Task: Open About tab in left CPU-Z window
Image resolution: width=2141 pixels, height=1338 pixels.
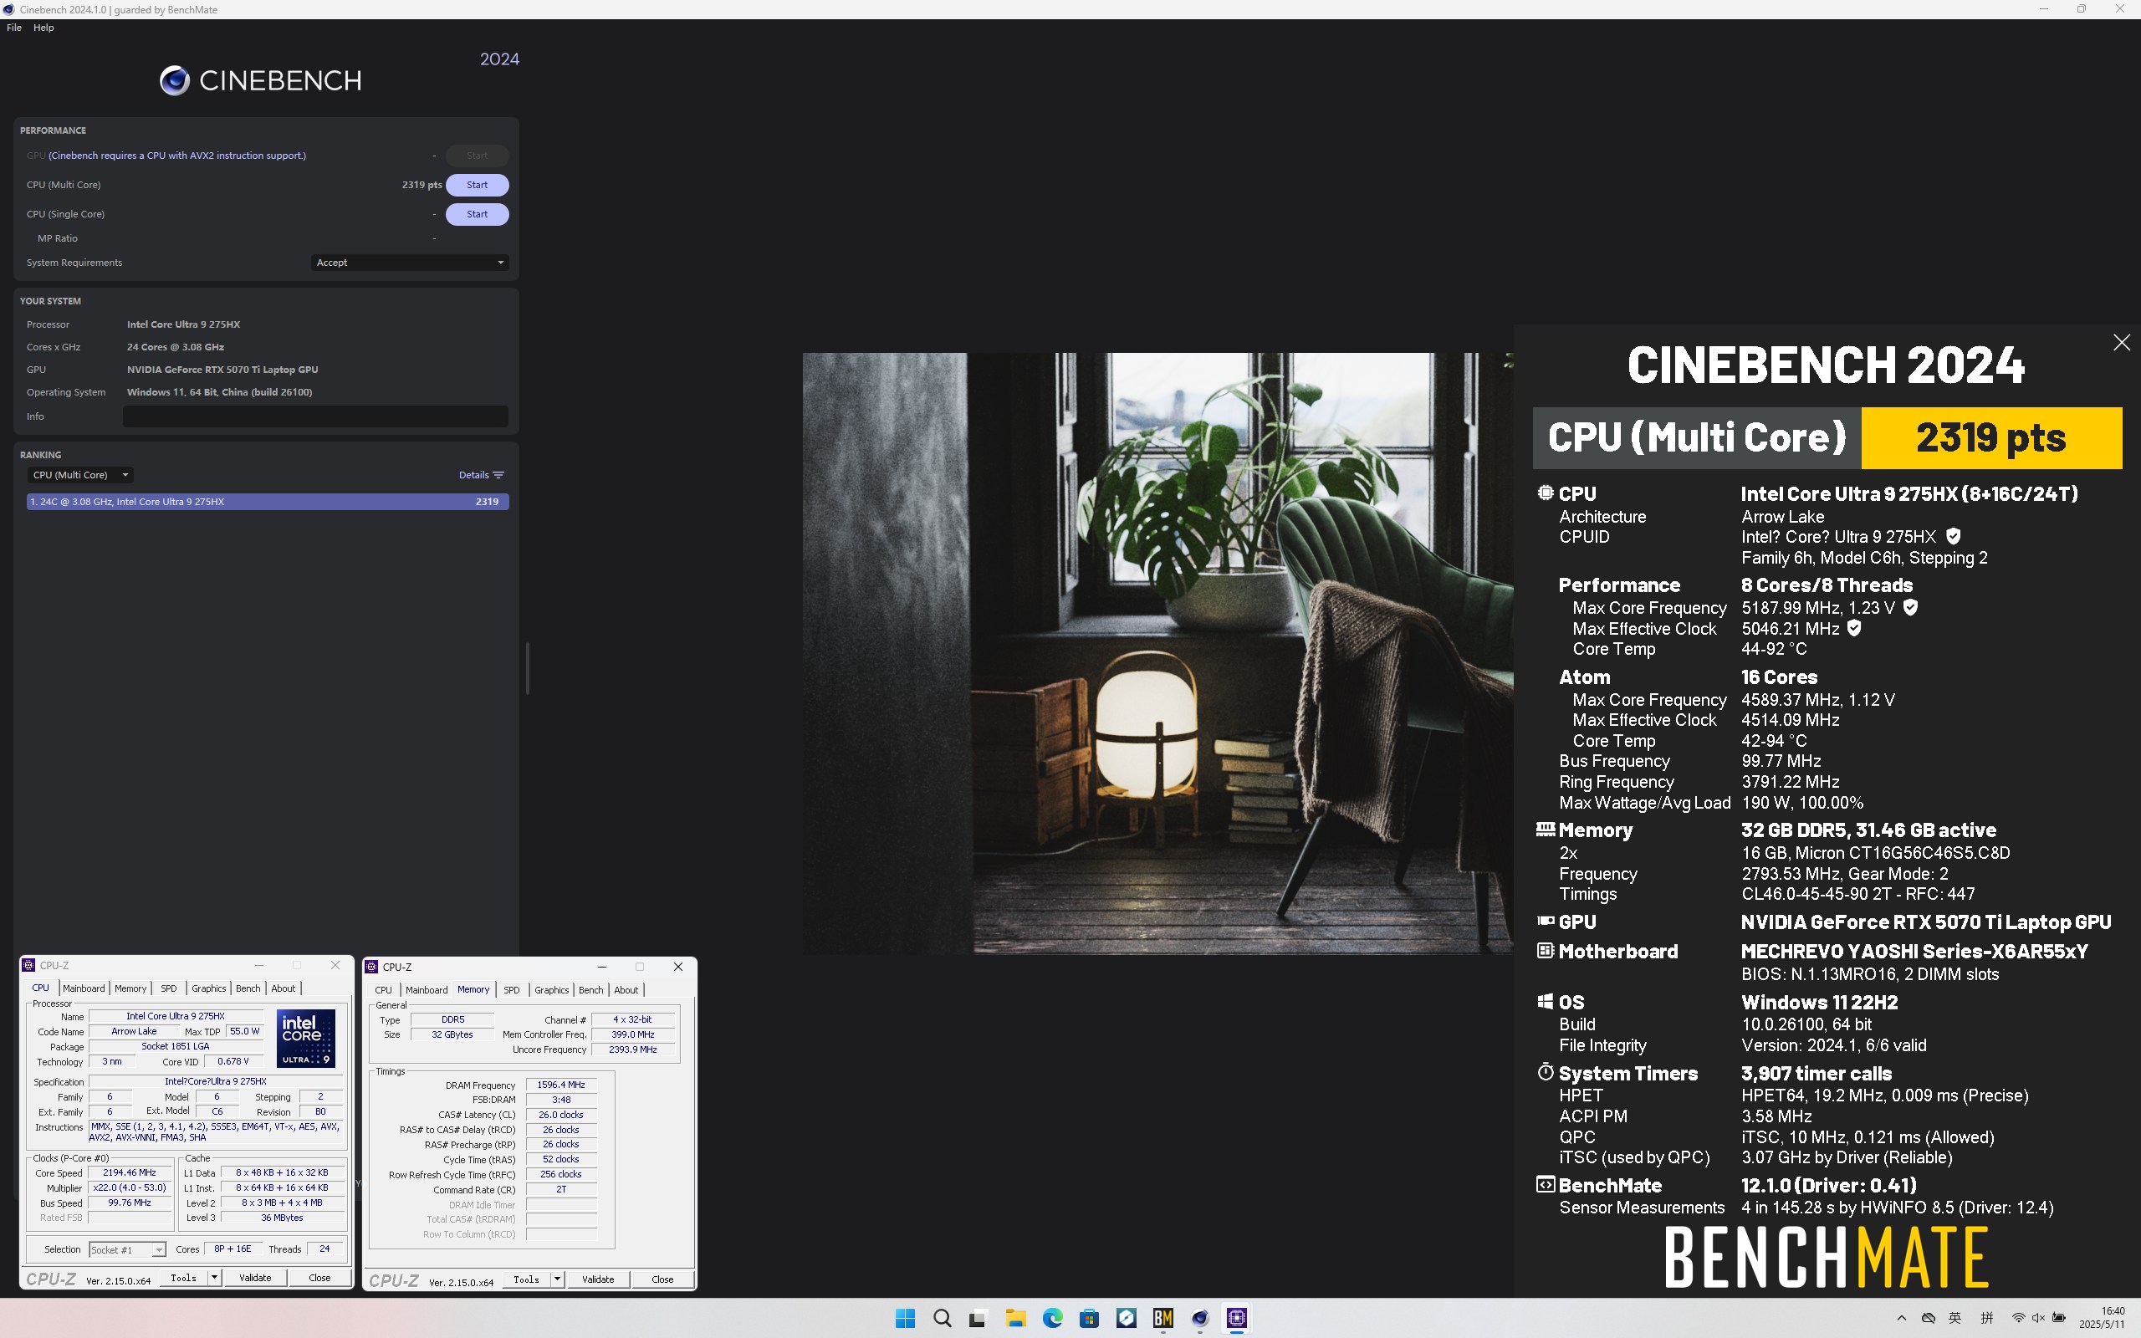Action: (284, 988)
